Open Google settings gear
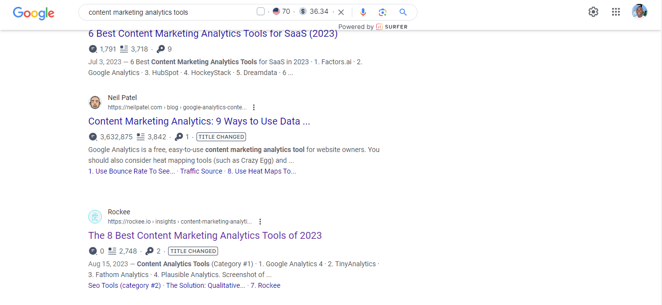 (593, 12)
